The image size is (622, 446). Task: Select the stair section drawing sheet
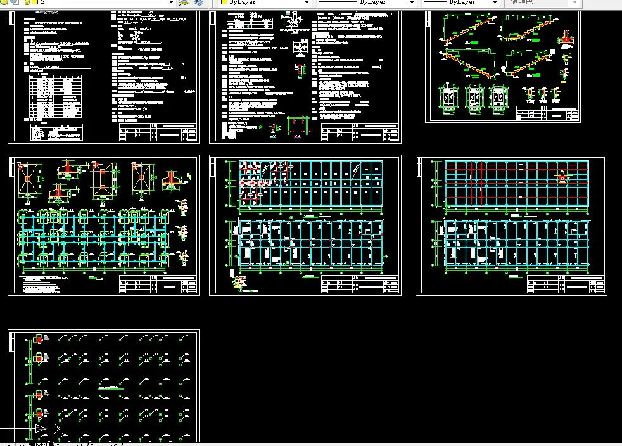(502, 67)
